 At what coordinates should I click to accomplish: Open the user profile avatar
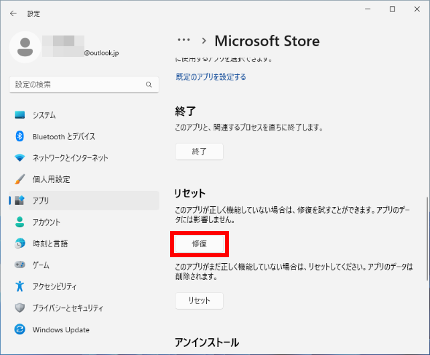click(x=25, y=47)
